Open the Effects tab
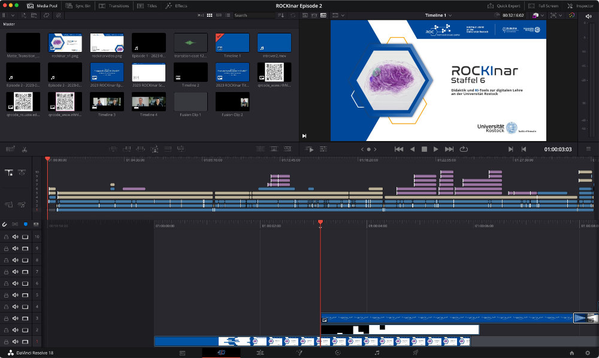The height and width of the screenshot is (358, 599). point(176,6)
